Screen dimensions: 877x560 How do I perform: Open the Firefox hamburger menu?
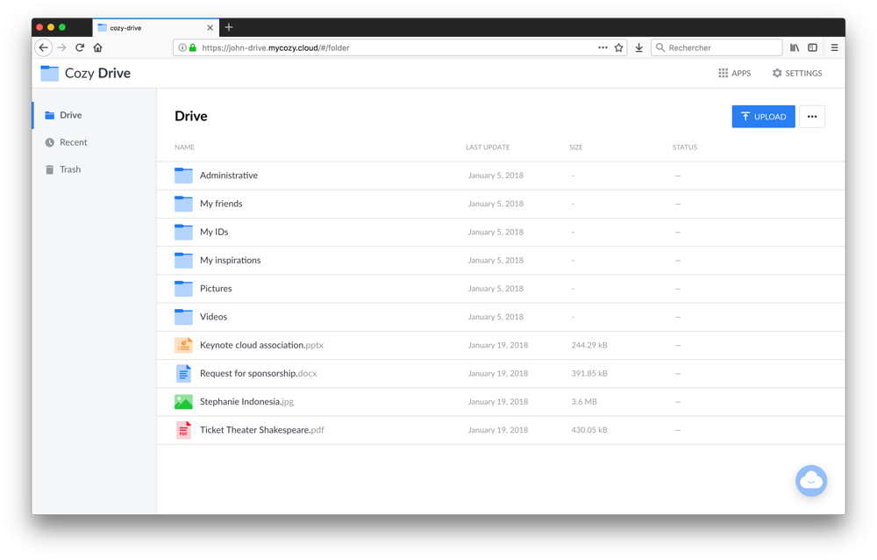(834, 48)
